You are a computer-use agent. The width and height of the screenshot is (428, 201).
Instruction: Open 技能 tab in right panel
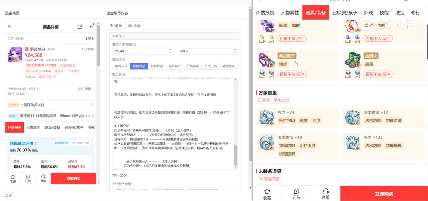tap(384, 13)
